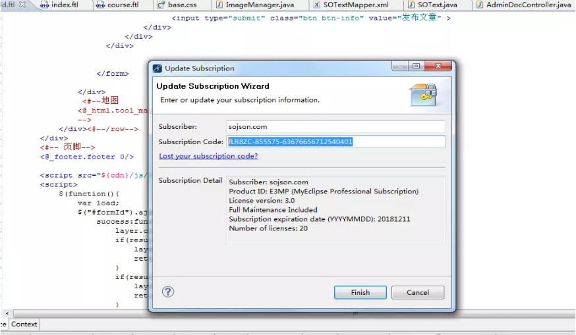
Task: Click the horizontal scrollbar left arrow
Action: coord(7,314)
